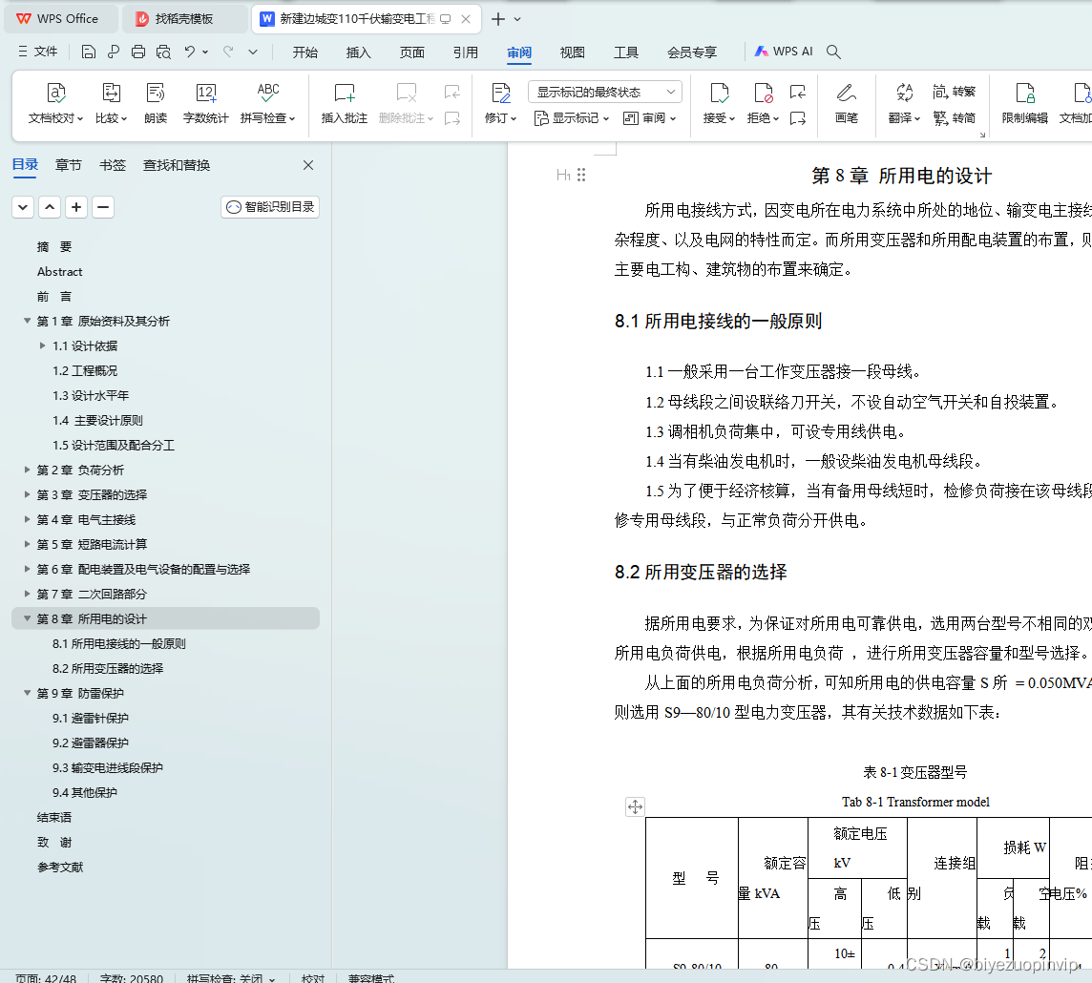Click the redo arrow icon
The height and width of the screenshot is (983, 1092).
coord(228,52)
